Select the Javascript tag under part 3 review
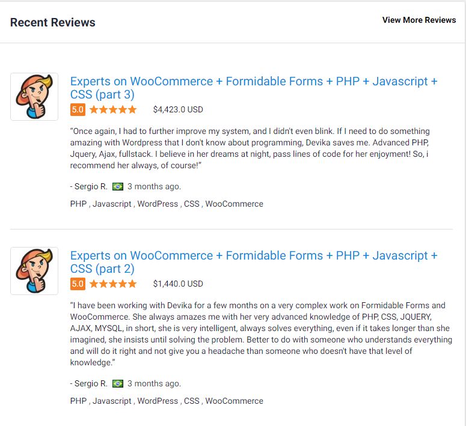466x426 pixels. tap(112, 204)
